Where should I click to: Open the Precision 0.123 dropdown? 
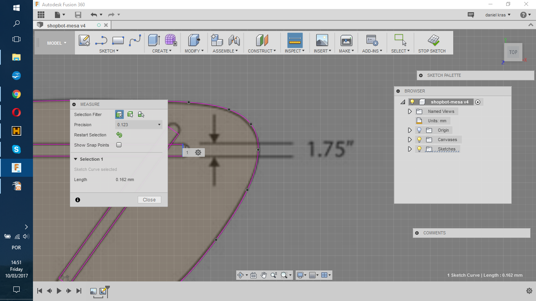tap(139, 125)
